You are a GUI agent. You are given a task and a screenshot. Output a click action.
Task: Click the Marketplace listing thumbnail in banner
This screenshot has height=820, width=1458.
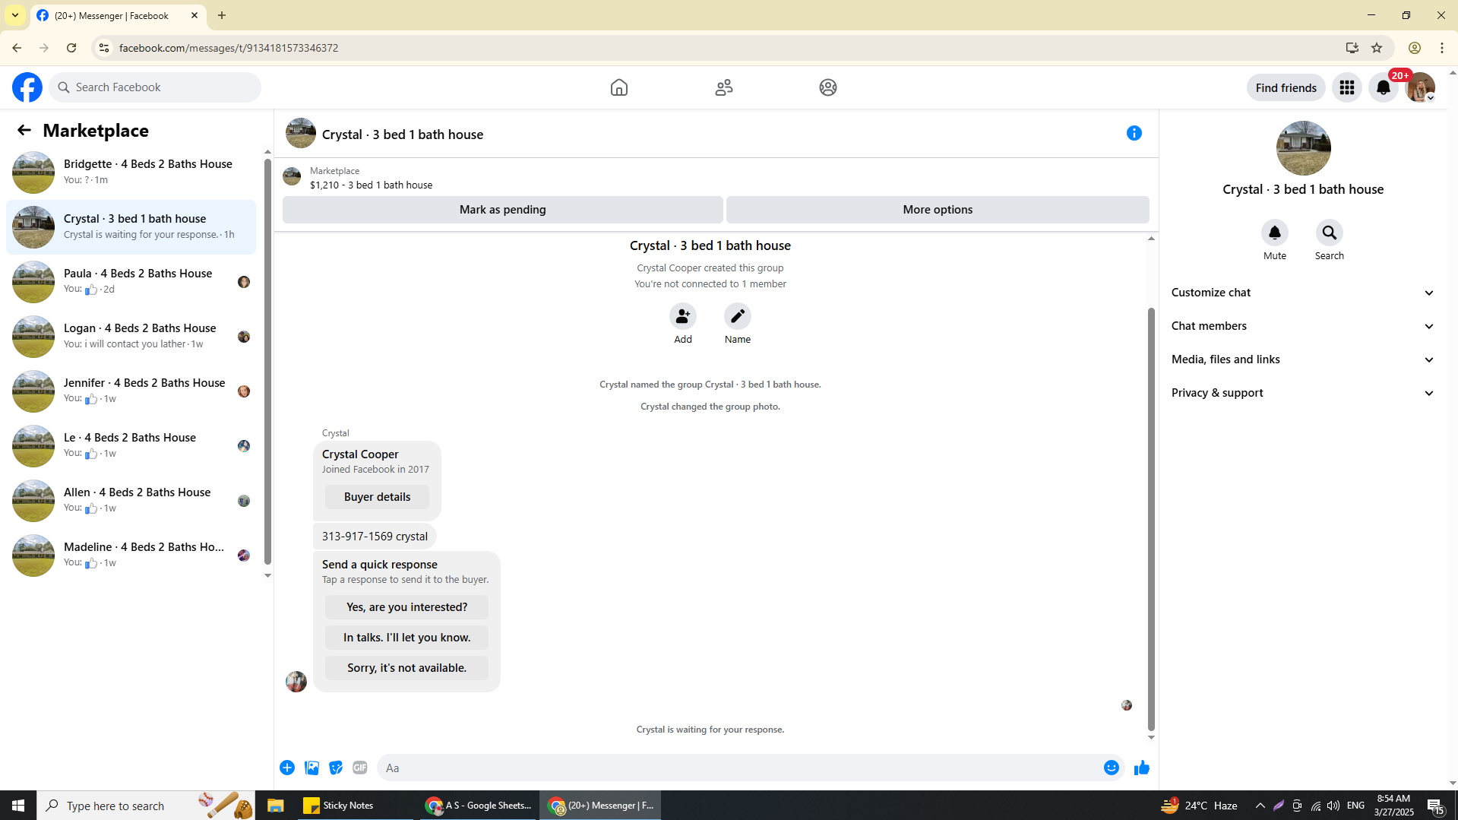292,177
